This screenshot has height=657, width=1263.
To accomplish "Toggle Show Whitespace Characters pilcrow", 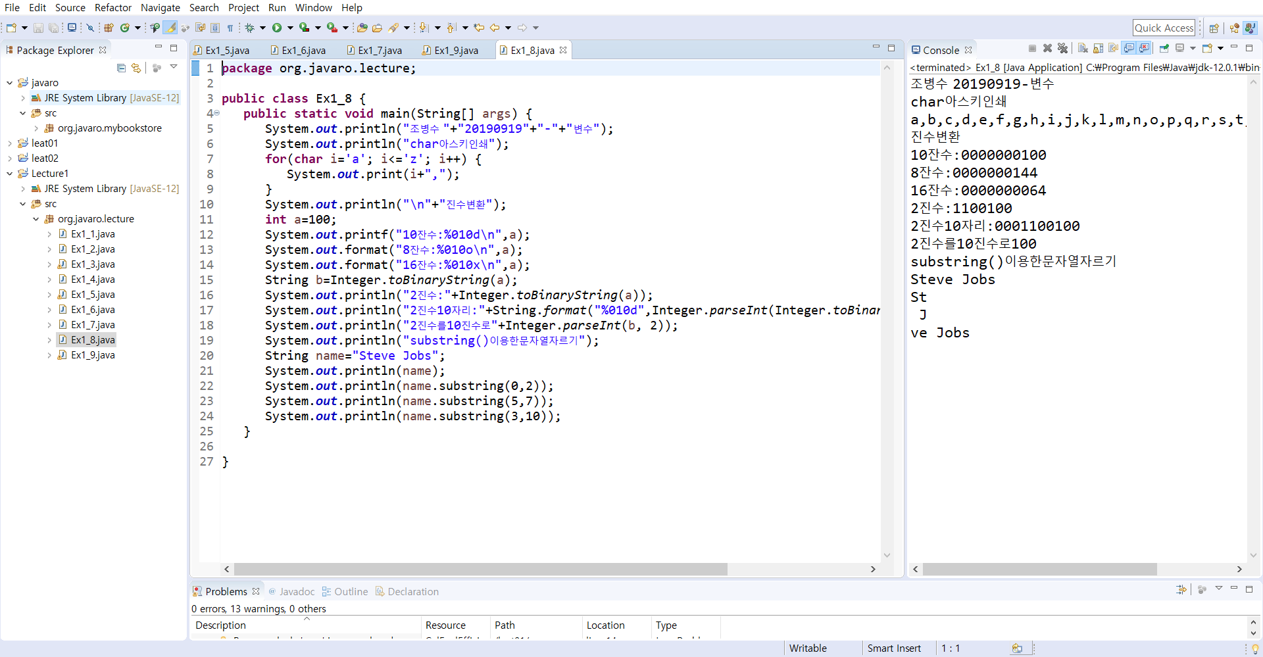I will [230, 28].
